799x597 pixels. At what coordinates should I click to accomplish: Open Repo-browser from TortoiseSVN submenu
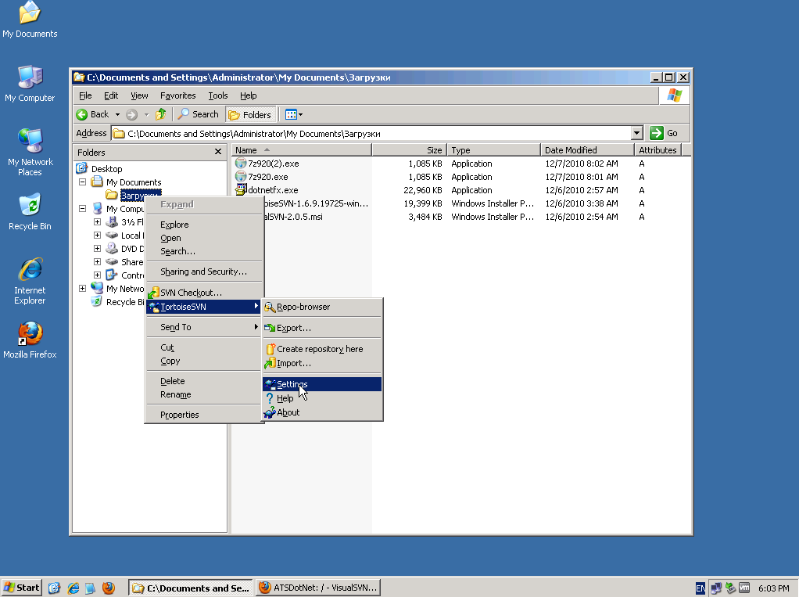(322, 307)
